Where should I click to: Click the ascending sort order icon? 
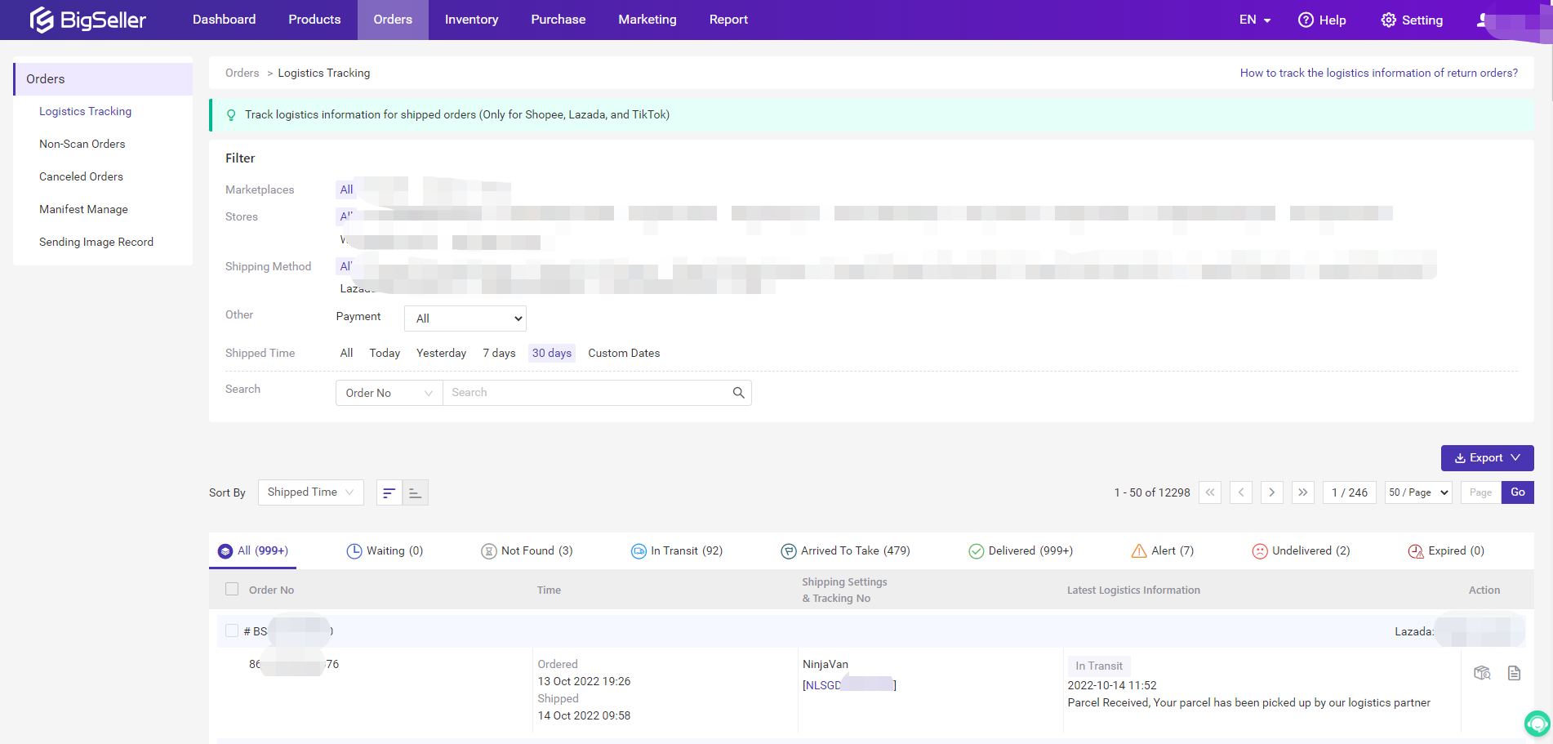(x=415, y=492)
